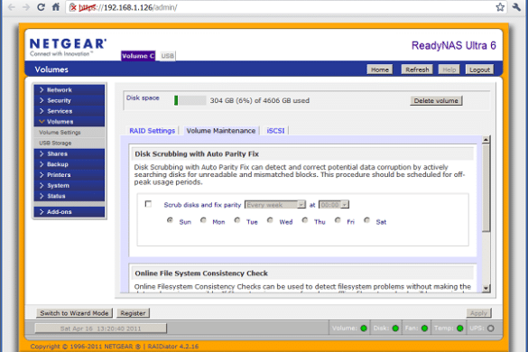
Task: Select the Sun radio button
Action: 170,220
